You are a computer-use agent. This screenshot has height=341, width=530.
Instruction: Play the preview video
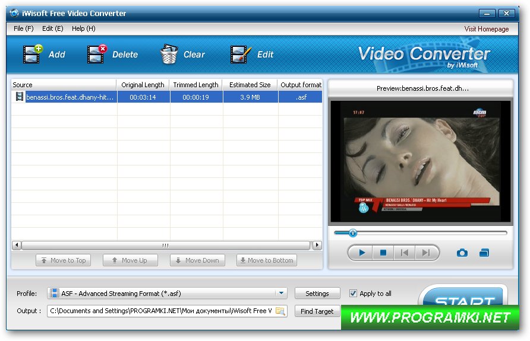coord(361,253)
